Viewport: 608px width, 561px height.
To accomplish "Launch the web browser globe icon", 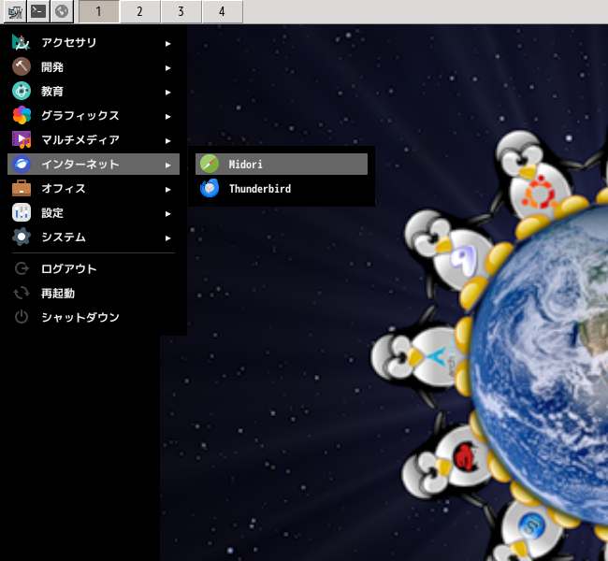I will 62,11.
